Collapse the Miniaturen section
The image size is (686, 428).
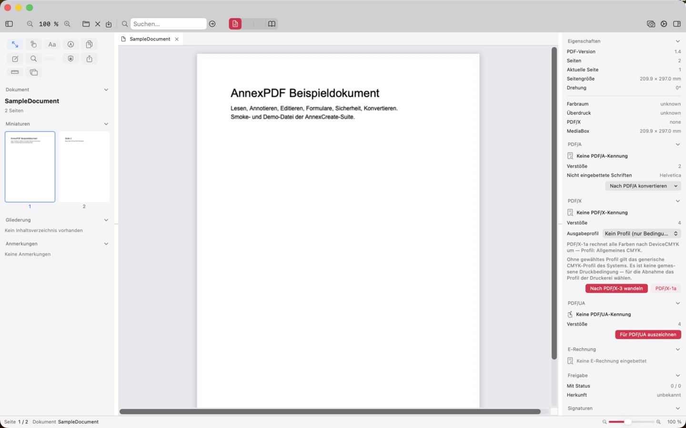(106, 124)
